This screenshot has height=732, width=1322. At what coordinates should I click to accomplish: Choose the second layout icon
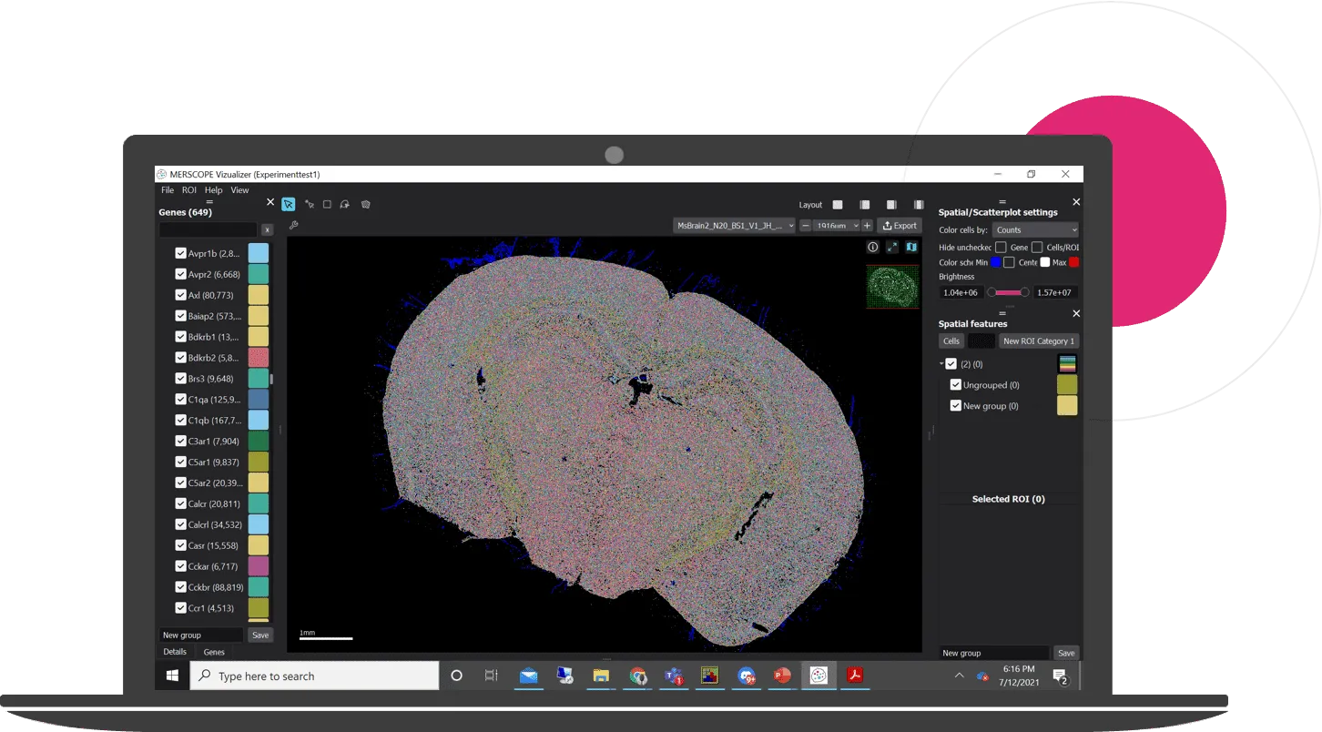(865, 205)
